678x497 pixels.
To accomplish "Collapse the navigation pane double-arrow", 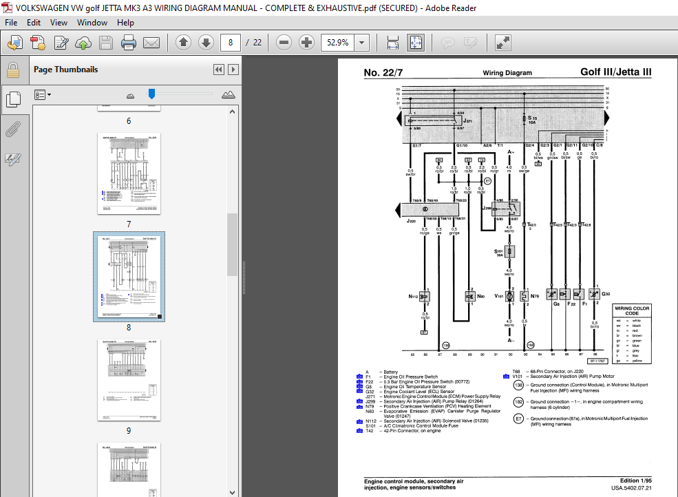I will coord(219,70).
